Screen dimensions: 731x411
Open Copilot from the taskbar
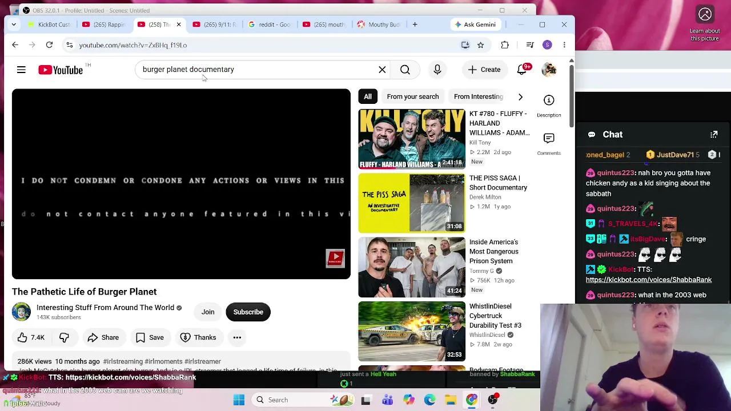[x=408, y=400]
